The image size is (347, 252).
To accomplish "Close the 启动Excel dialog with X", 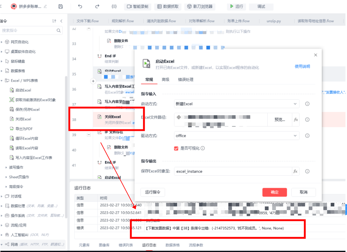I will 316,55.
